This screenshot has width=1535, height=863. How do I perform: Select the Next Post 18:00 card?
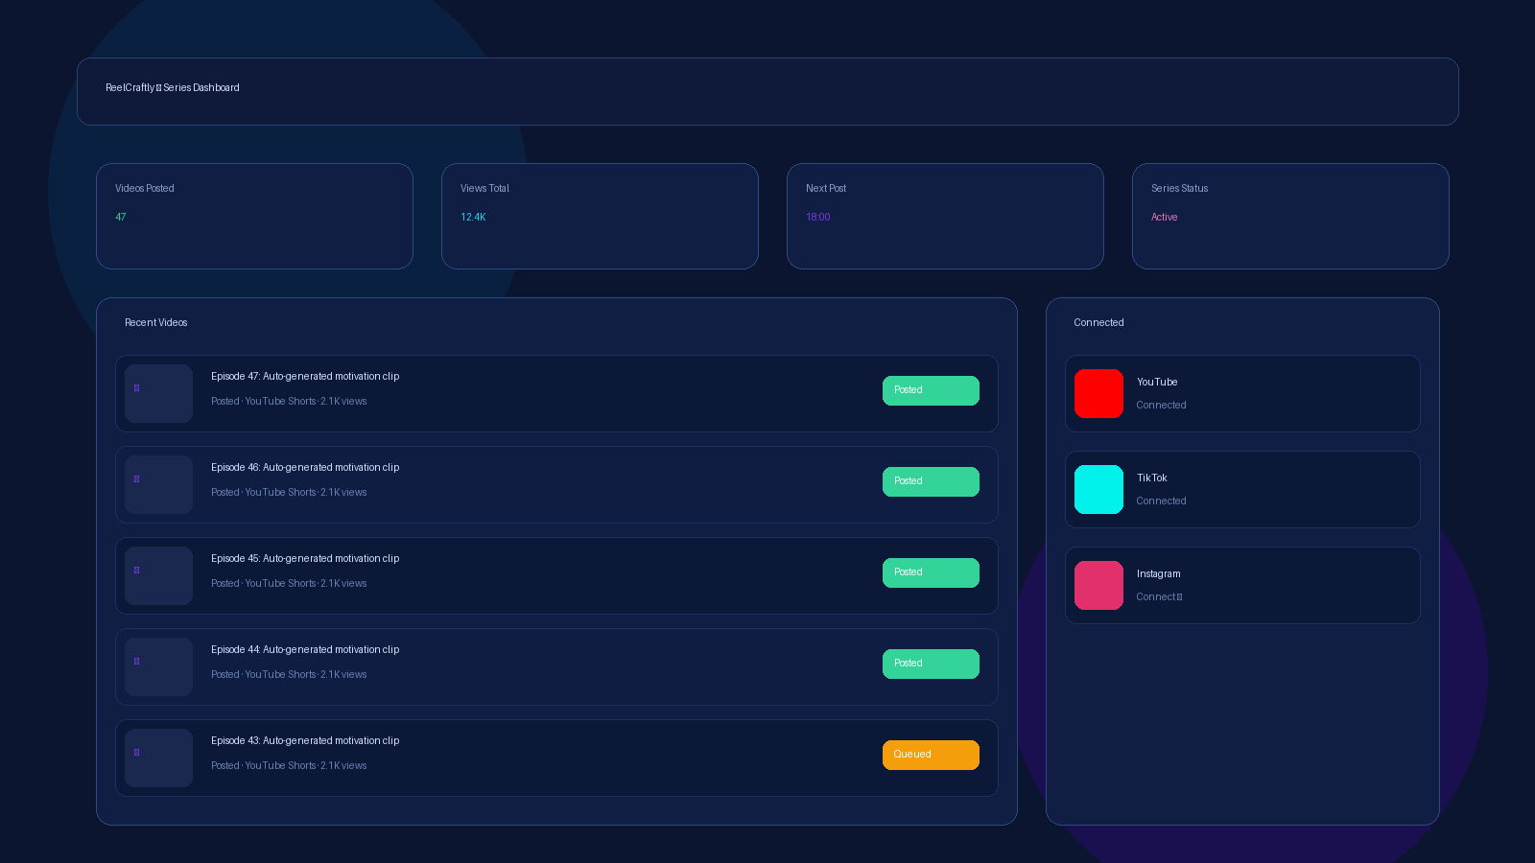pyautogui.click(x=945, y=216)
